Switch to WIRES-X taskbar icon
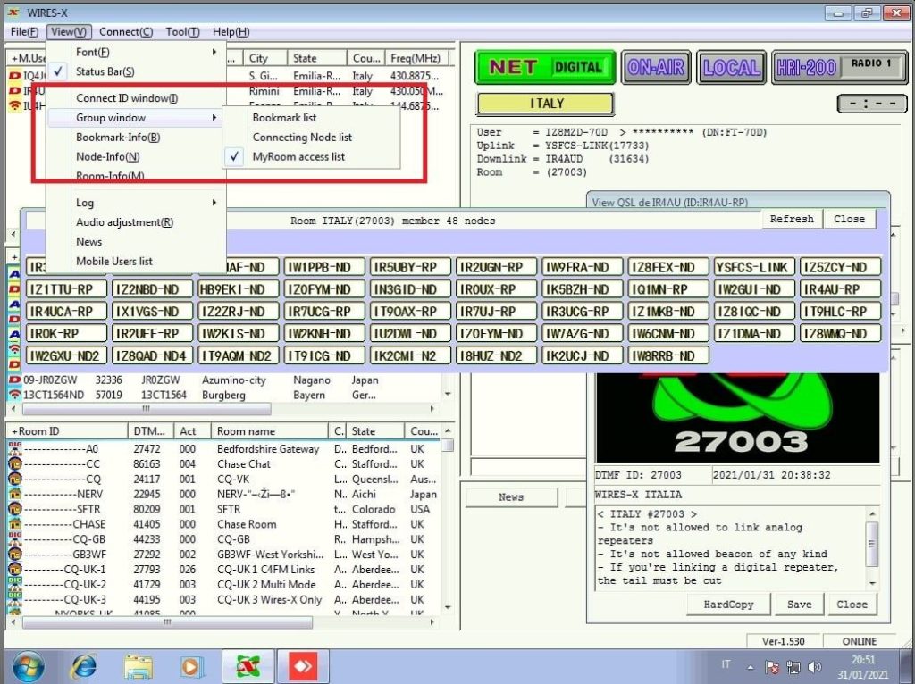 click(248, 667)
